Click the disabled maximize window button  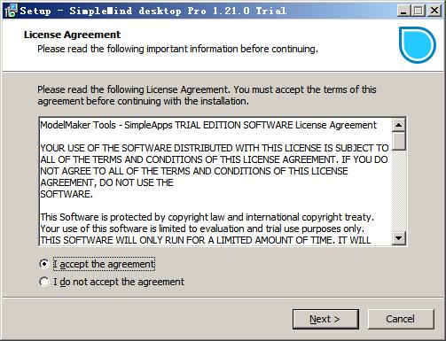(419, 11)
